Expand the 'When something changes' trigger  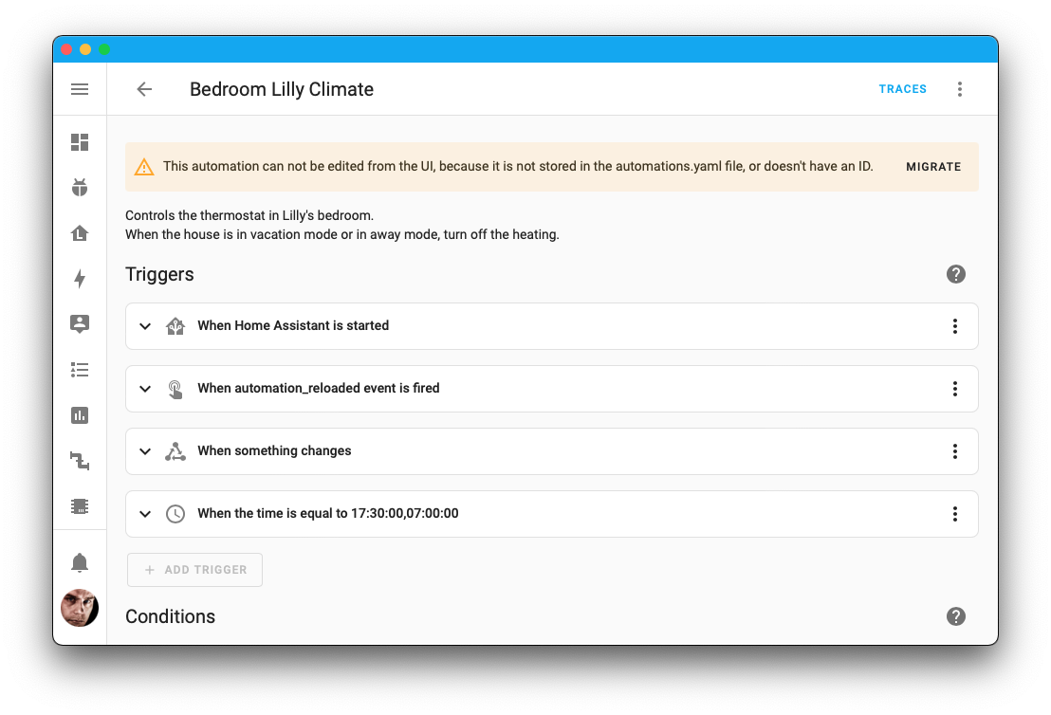point(145,451)
